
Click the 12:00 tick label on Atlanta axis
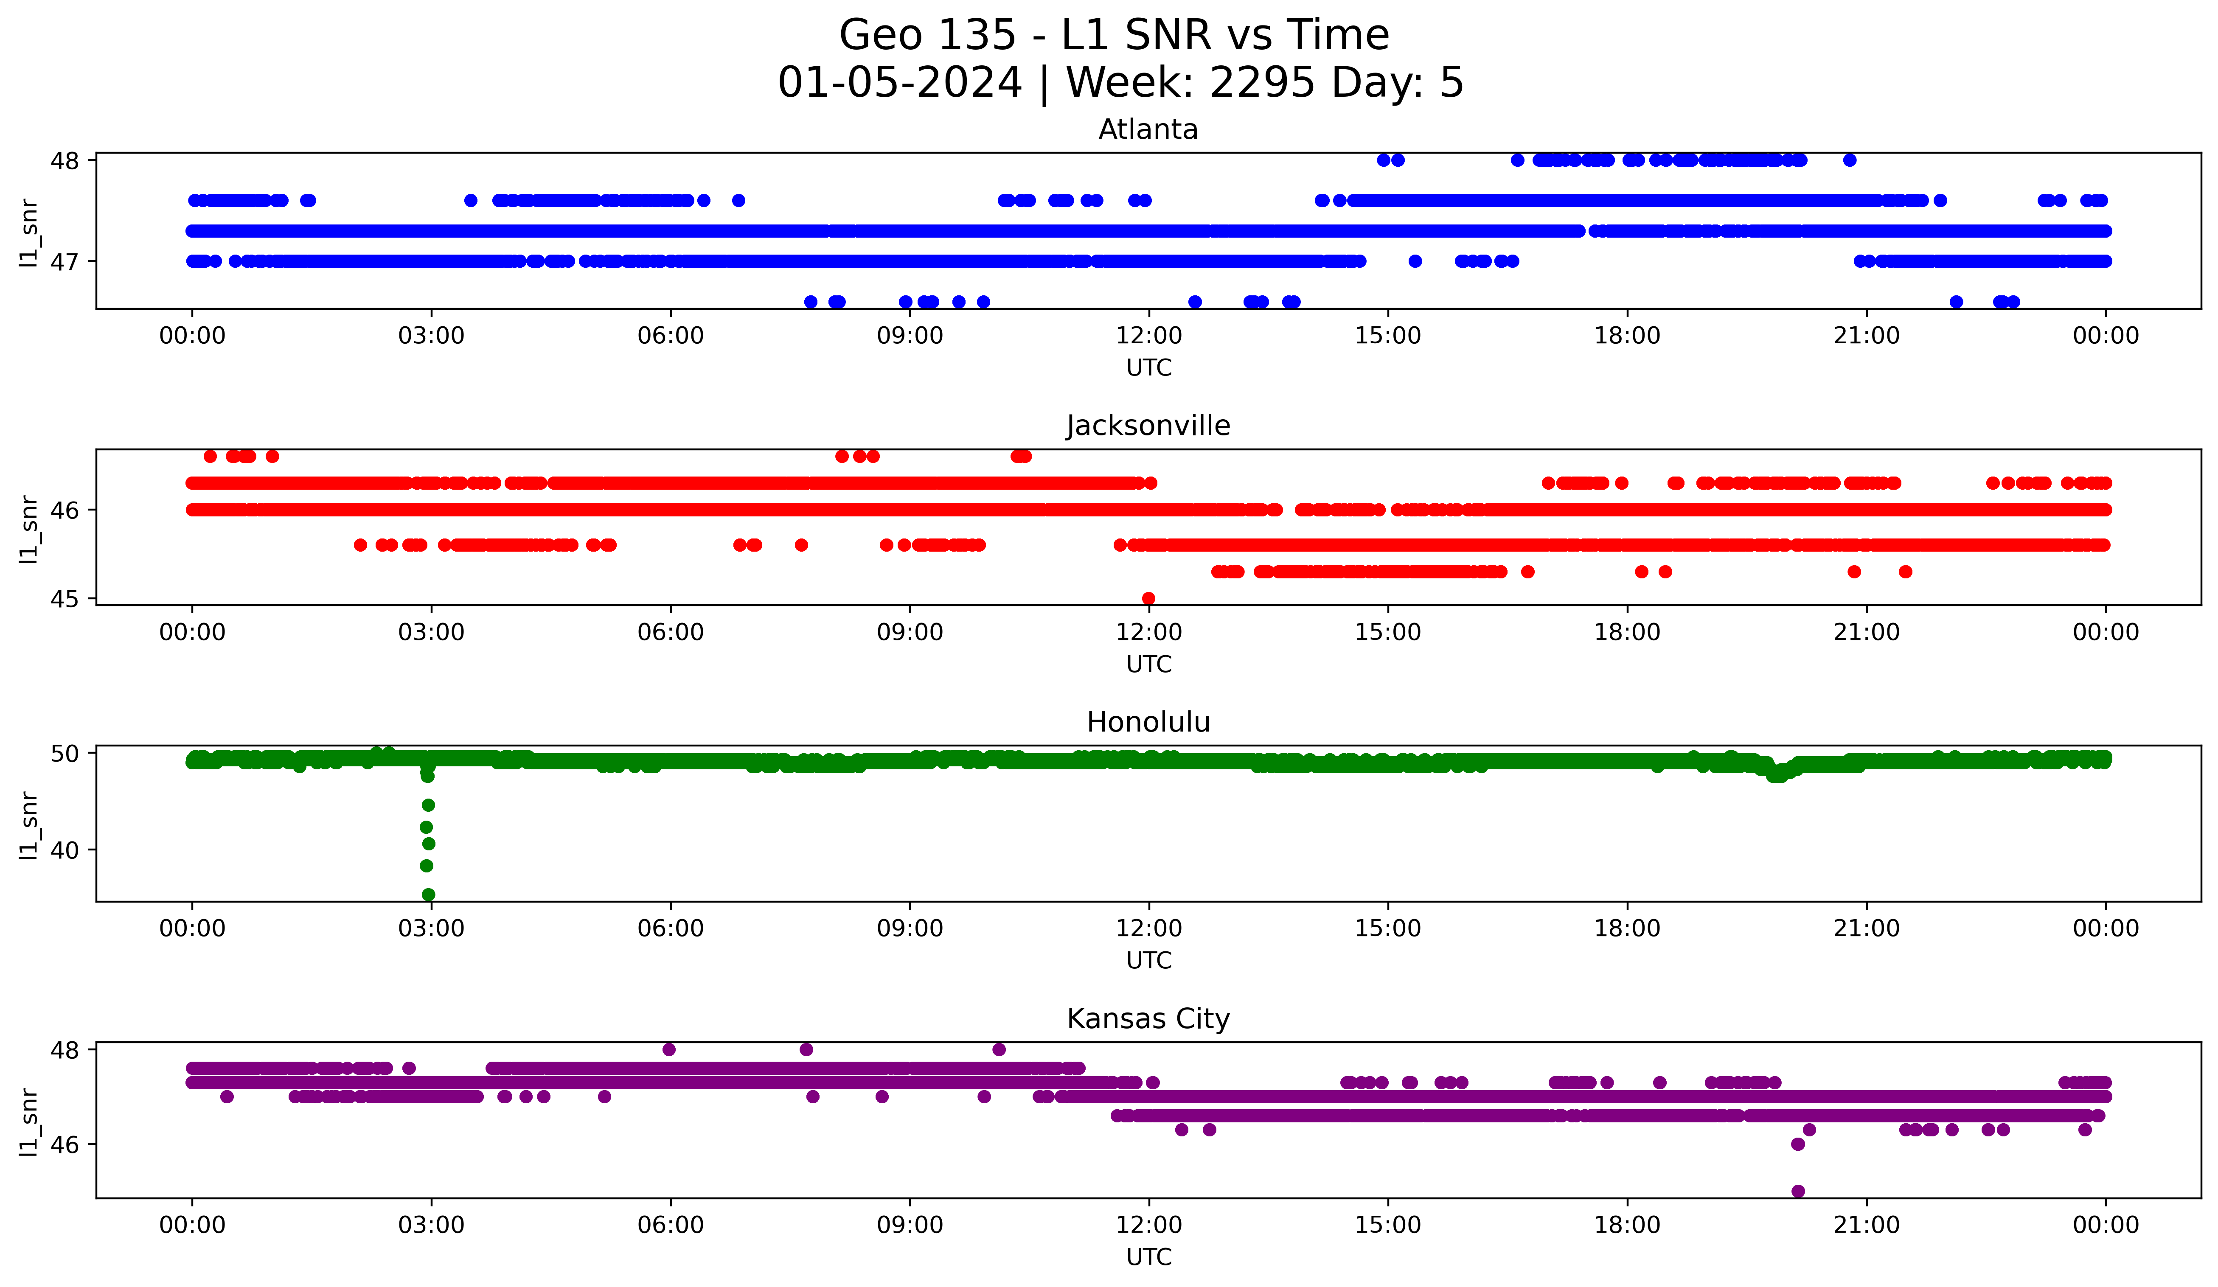pos(1148,336)
